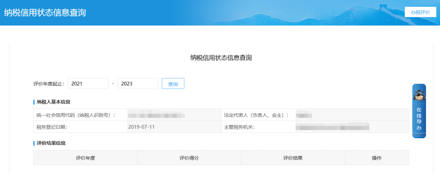Screen dimensions: 440x174
Task: Focus the start year field showing 2021
Action: coord(88,83)
